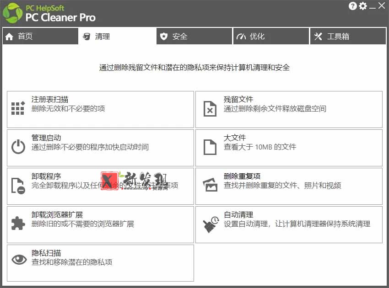Click the cleaning icon in 清理 tab
389x288 pixels.
[x=86, y=37]
